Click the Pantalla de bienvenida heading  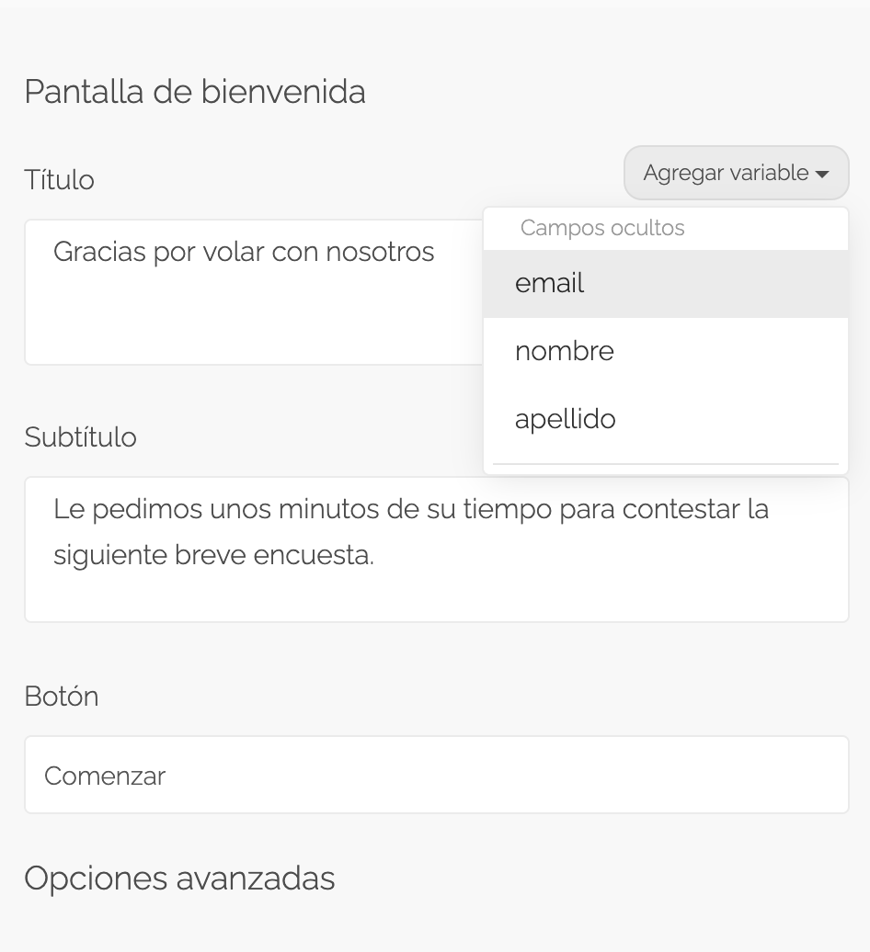pos(195,92)
